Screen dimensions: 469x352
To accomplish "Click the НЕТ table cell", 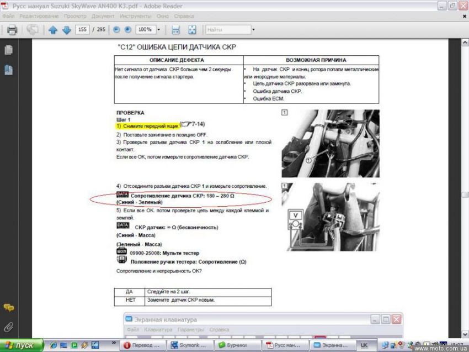I will click(x=130, y=300).
